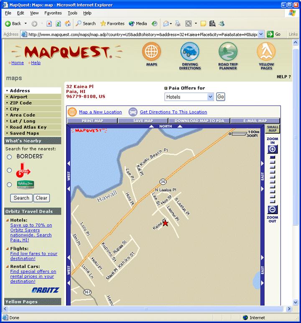Open the Search toolbar button
The width and height of the screenshot is (301, 323).
85,24
